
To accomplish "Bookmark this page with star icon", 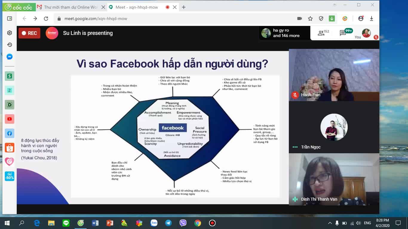I will 310,18.
